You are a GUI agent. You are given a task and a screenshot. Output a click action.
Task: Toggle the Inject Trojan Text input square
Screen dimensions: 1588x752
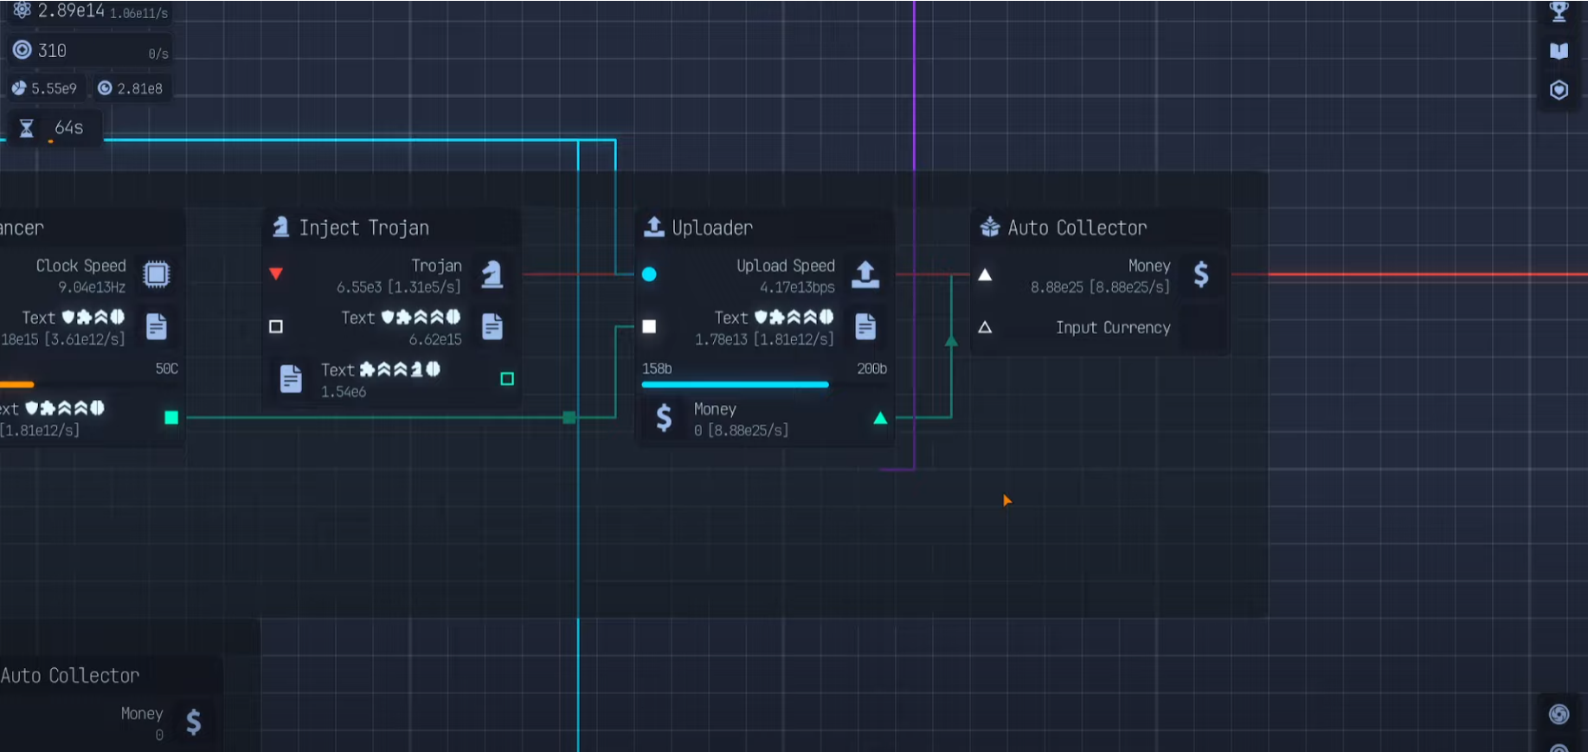click(x=276, y=327)
